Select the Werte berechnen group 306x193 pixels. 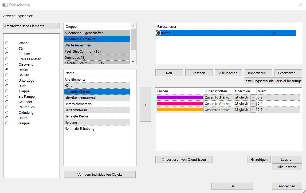click(x=97, y=45)
